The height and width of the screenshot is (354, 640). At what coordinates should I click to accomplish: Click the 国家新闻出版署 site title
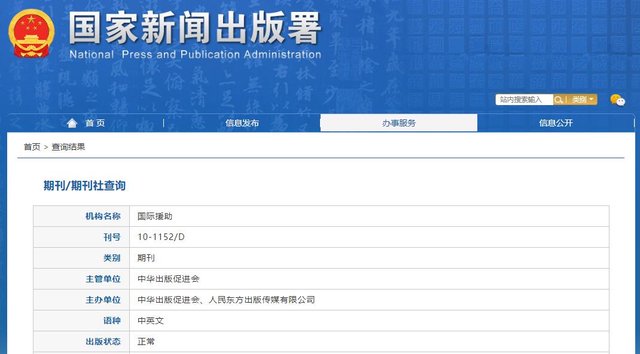[195, 27]
